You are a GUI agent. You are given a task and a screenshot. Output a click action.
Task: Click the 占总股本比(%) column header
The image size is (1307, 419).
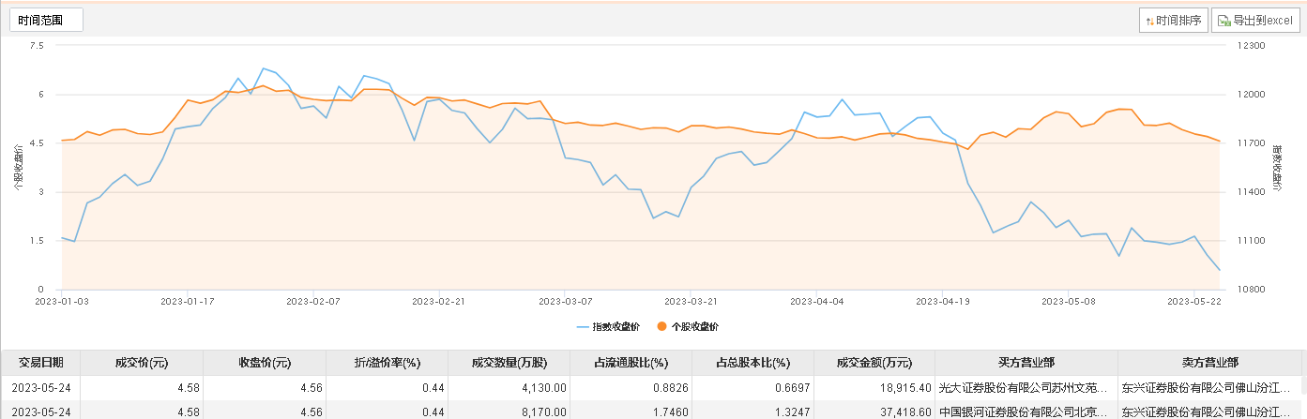coord(752,363)
